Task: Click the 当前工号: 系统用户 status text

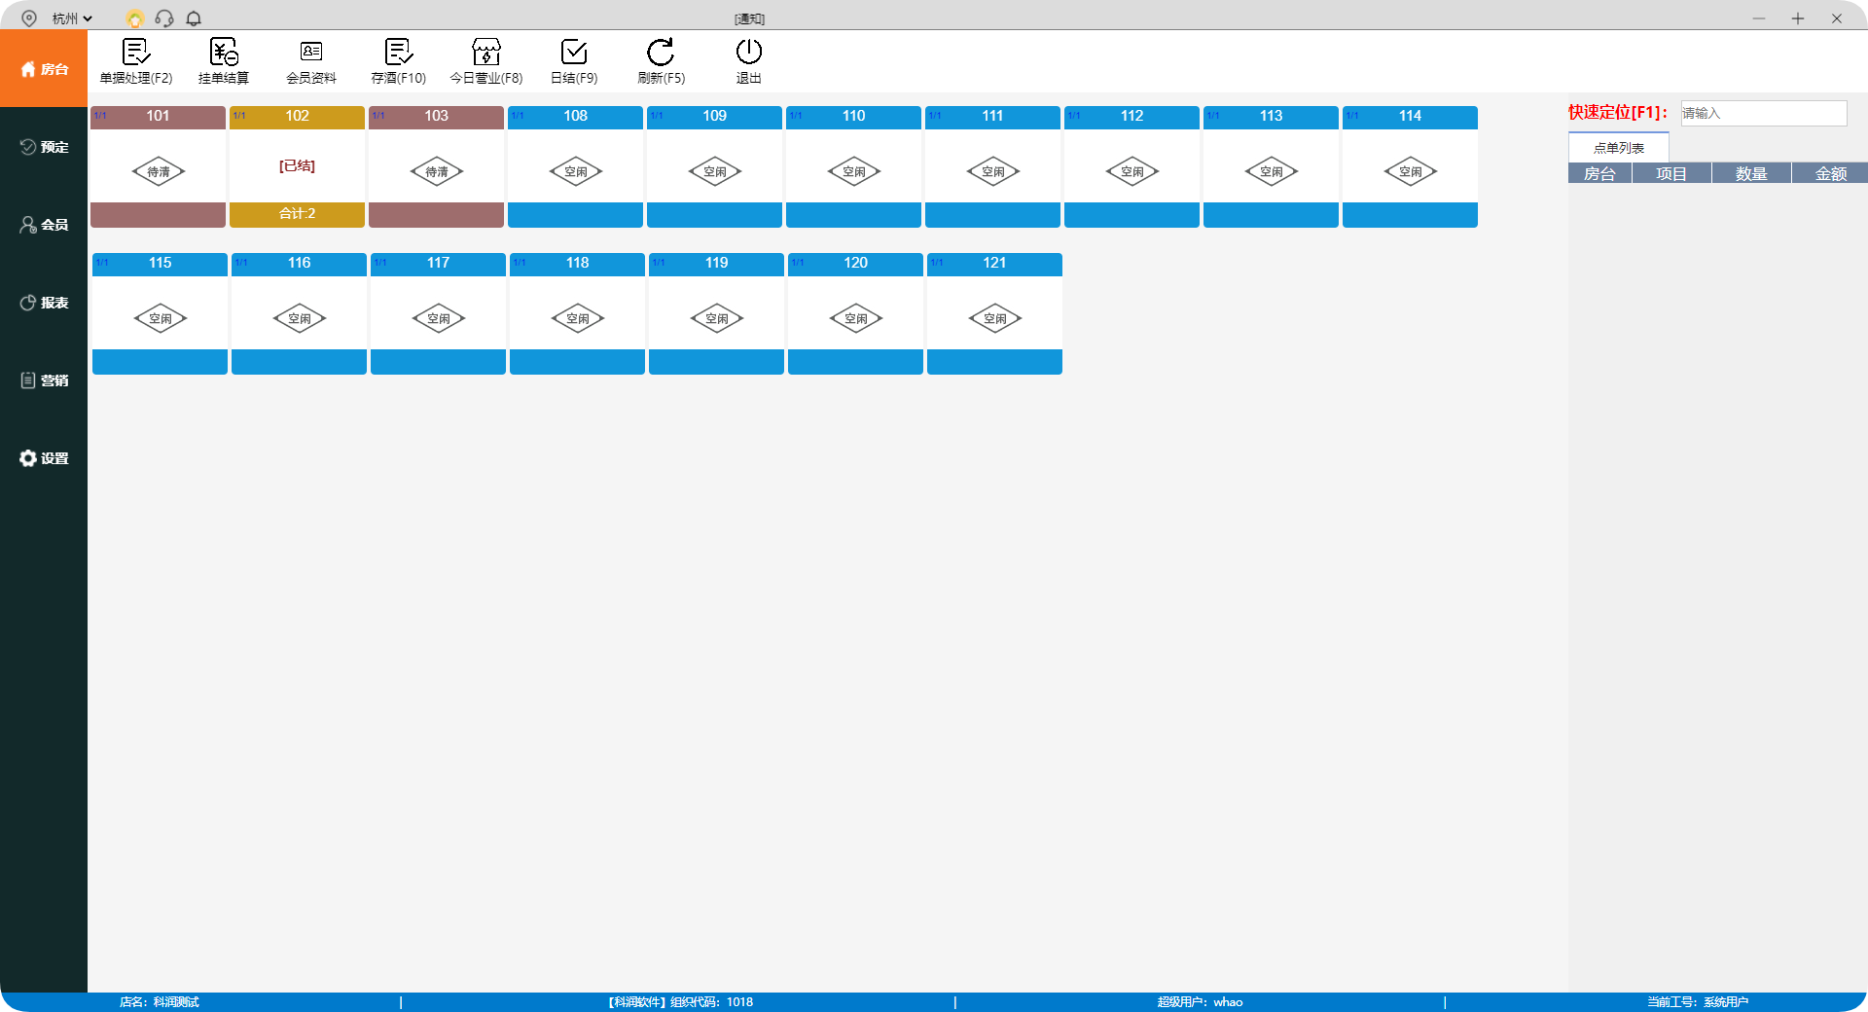Action: pos(1698,1001)
